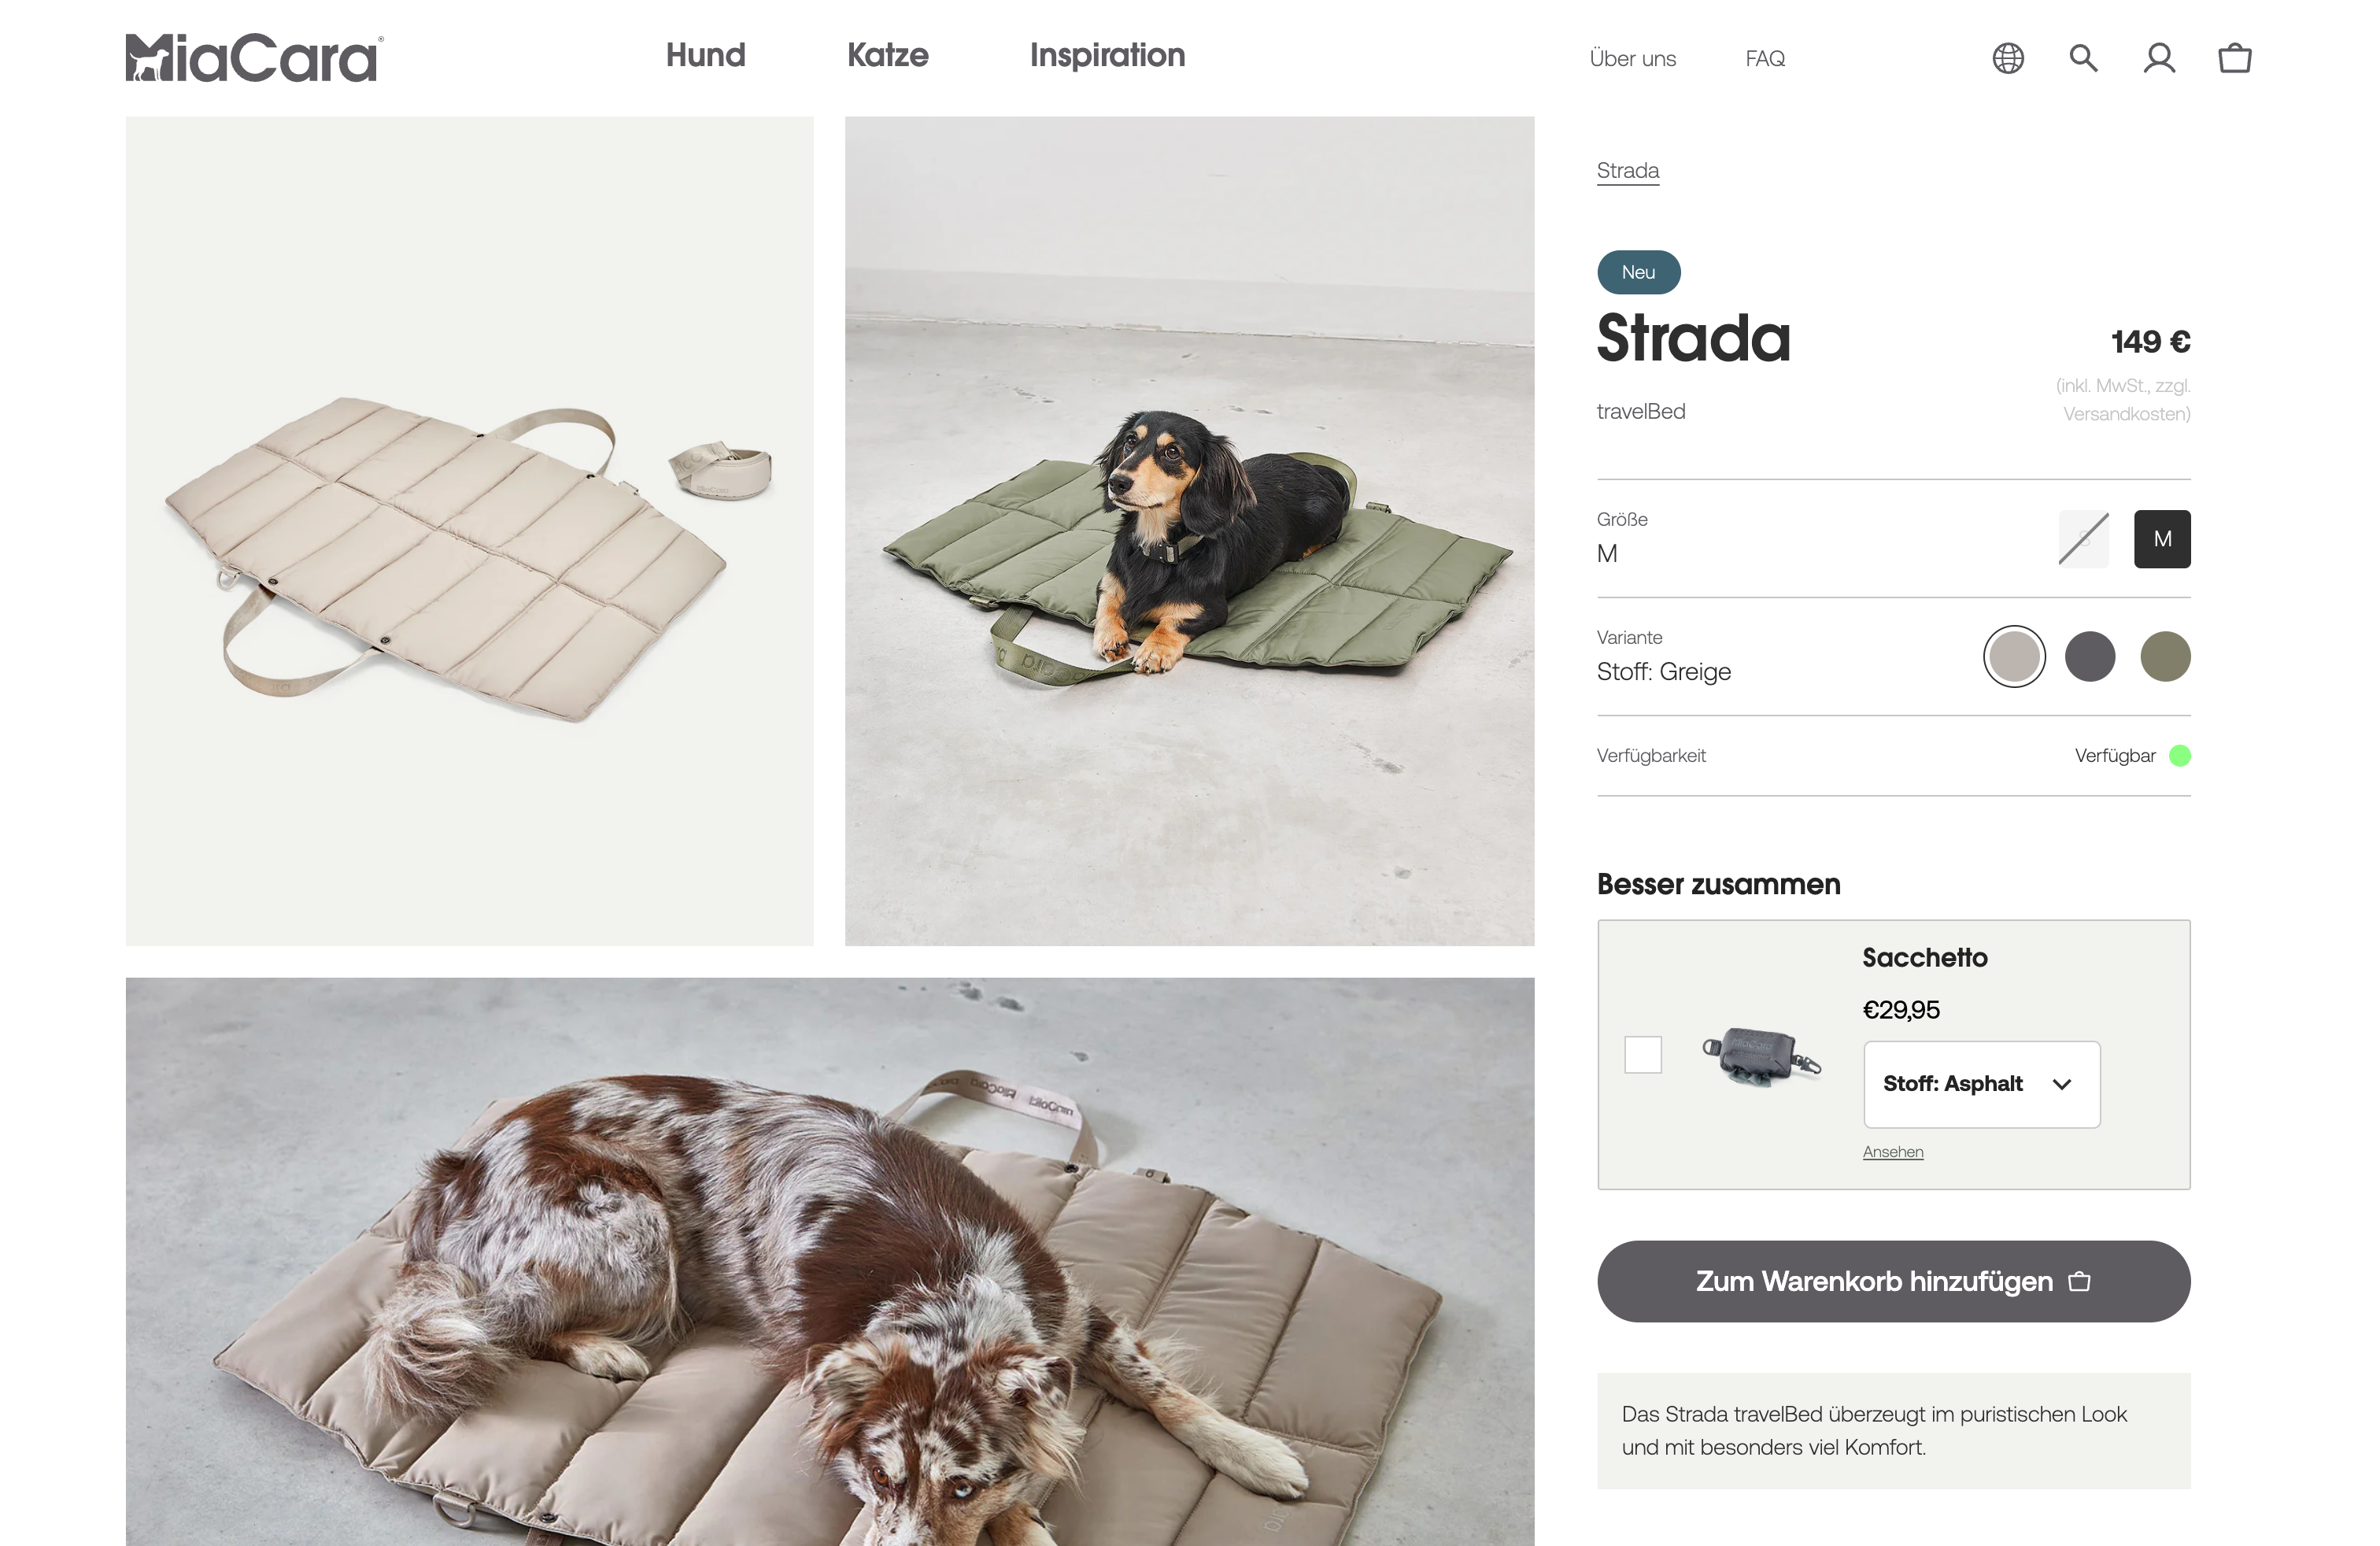Click the green availability status dot
The height and width of the screenshot is (1546, 2380).
tap(2180, 756)
